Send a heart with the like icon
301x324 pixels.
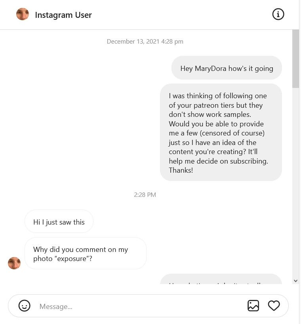click(274, 306)
